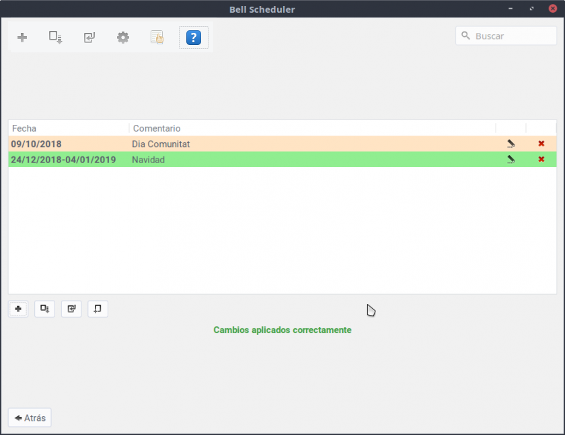
Task: Click the fourth button below the holiday list
Action: pyautogui.click(x=98, y=309)
